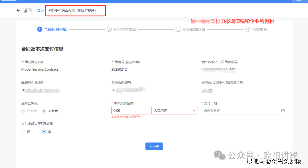Click 对外支付综合办税 breadcrumb item
This screenshot has height=168, width=308.
point(72,11)
